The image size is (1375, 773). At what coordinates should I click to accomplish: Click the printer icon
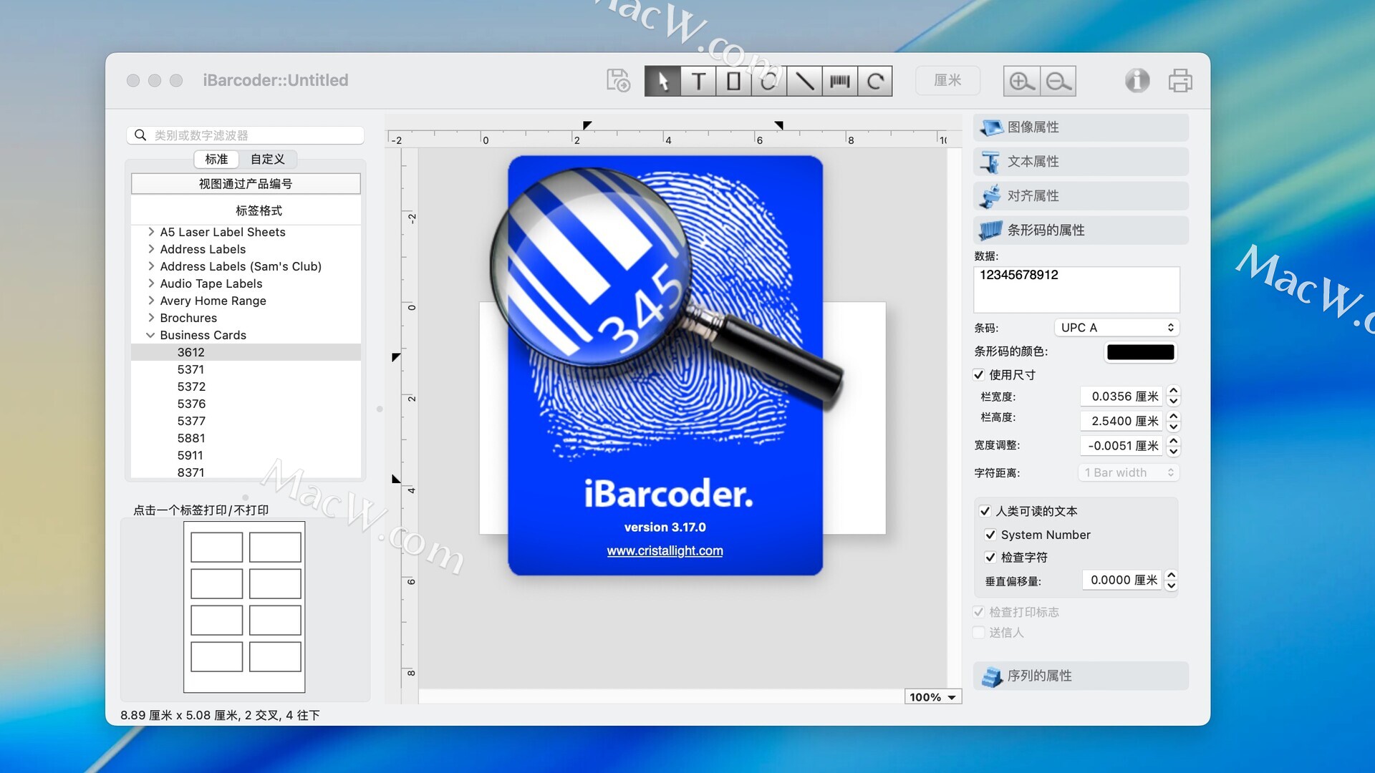coord(1180,80)
